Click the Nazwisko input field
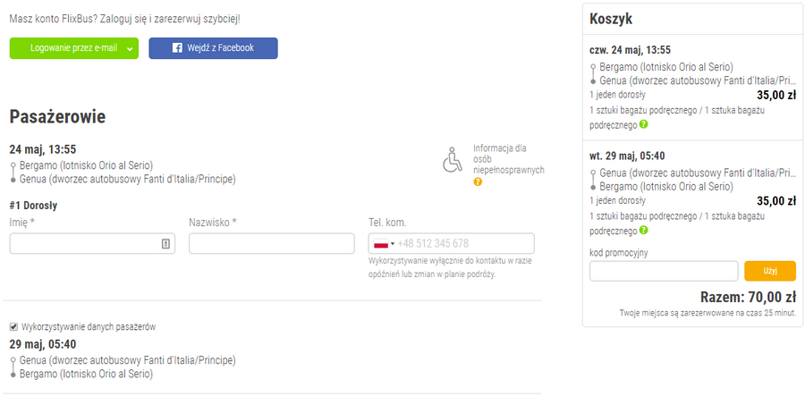The height and width of the screenshot is (396, 805). pos(272,243)
